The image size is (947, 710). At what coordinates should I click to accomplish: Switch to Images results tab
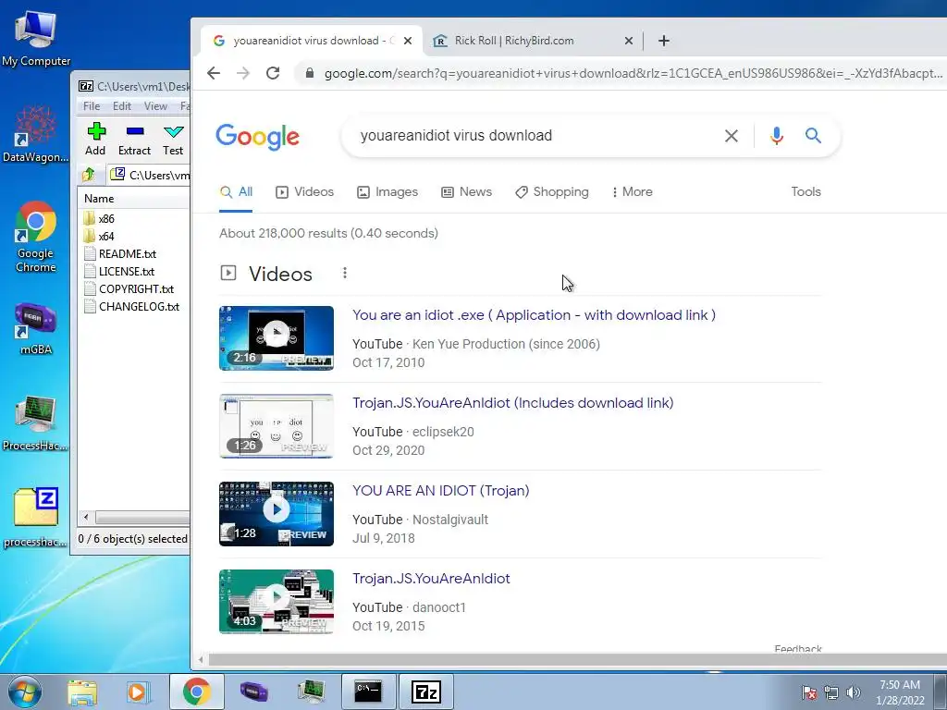387,192
